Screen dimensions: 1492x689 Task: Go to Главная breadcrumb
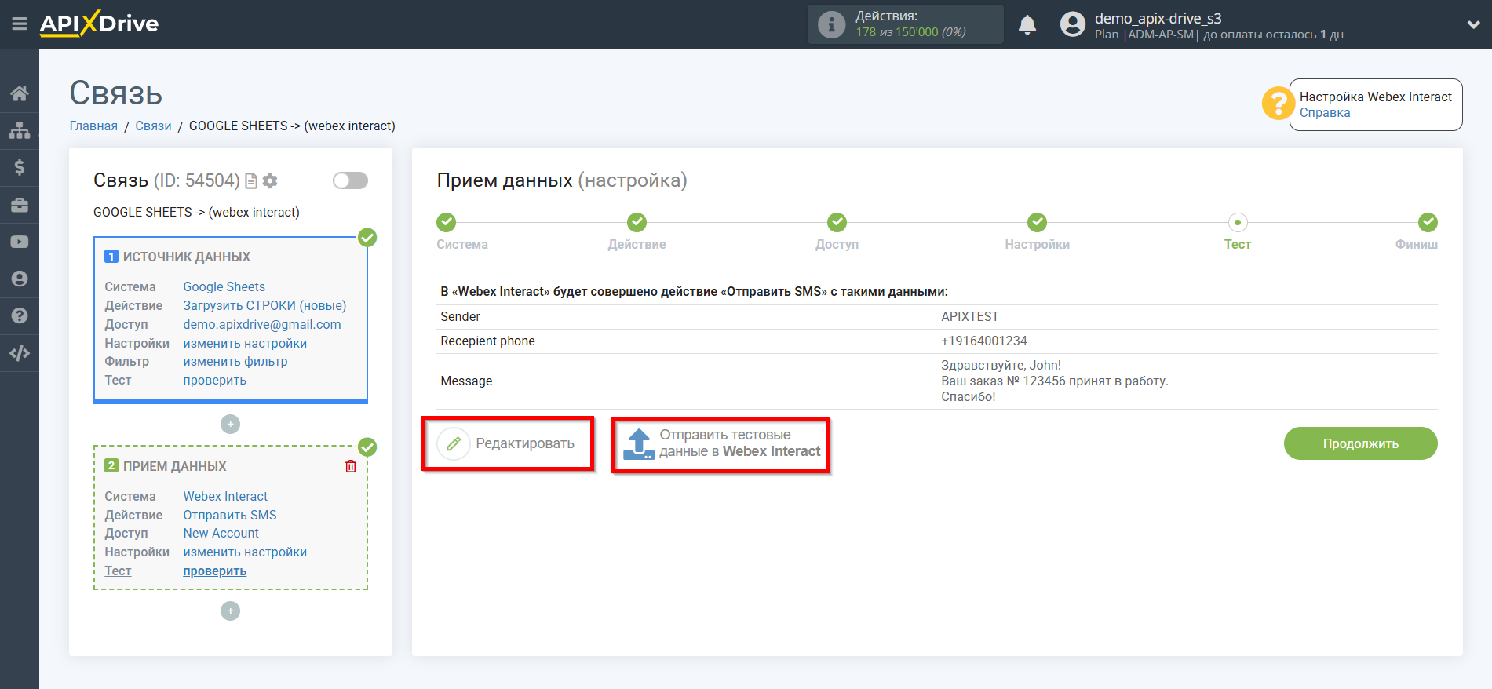[x=93, y=126]
